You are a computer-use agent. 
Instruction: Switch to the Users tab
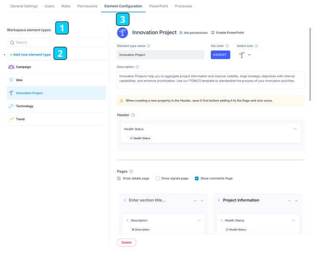pos(49,6)
